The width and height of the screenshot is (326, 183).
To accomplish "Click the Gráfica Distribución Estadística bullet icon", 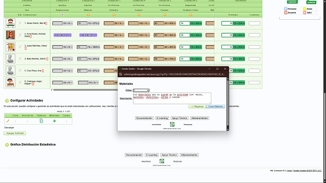I will 7,144.
